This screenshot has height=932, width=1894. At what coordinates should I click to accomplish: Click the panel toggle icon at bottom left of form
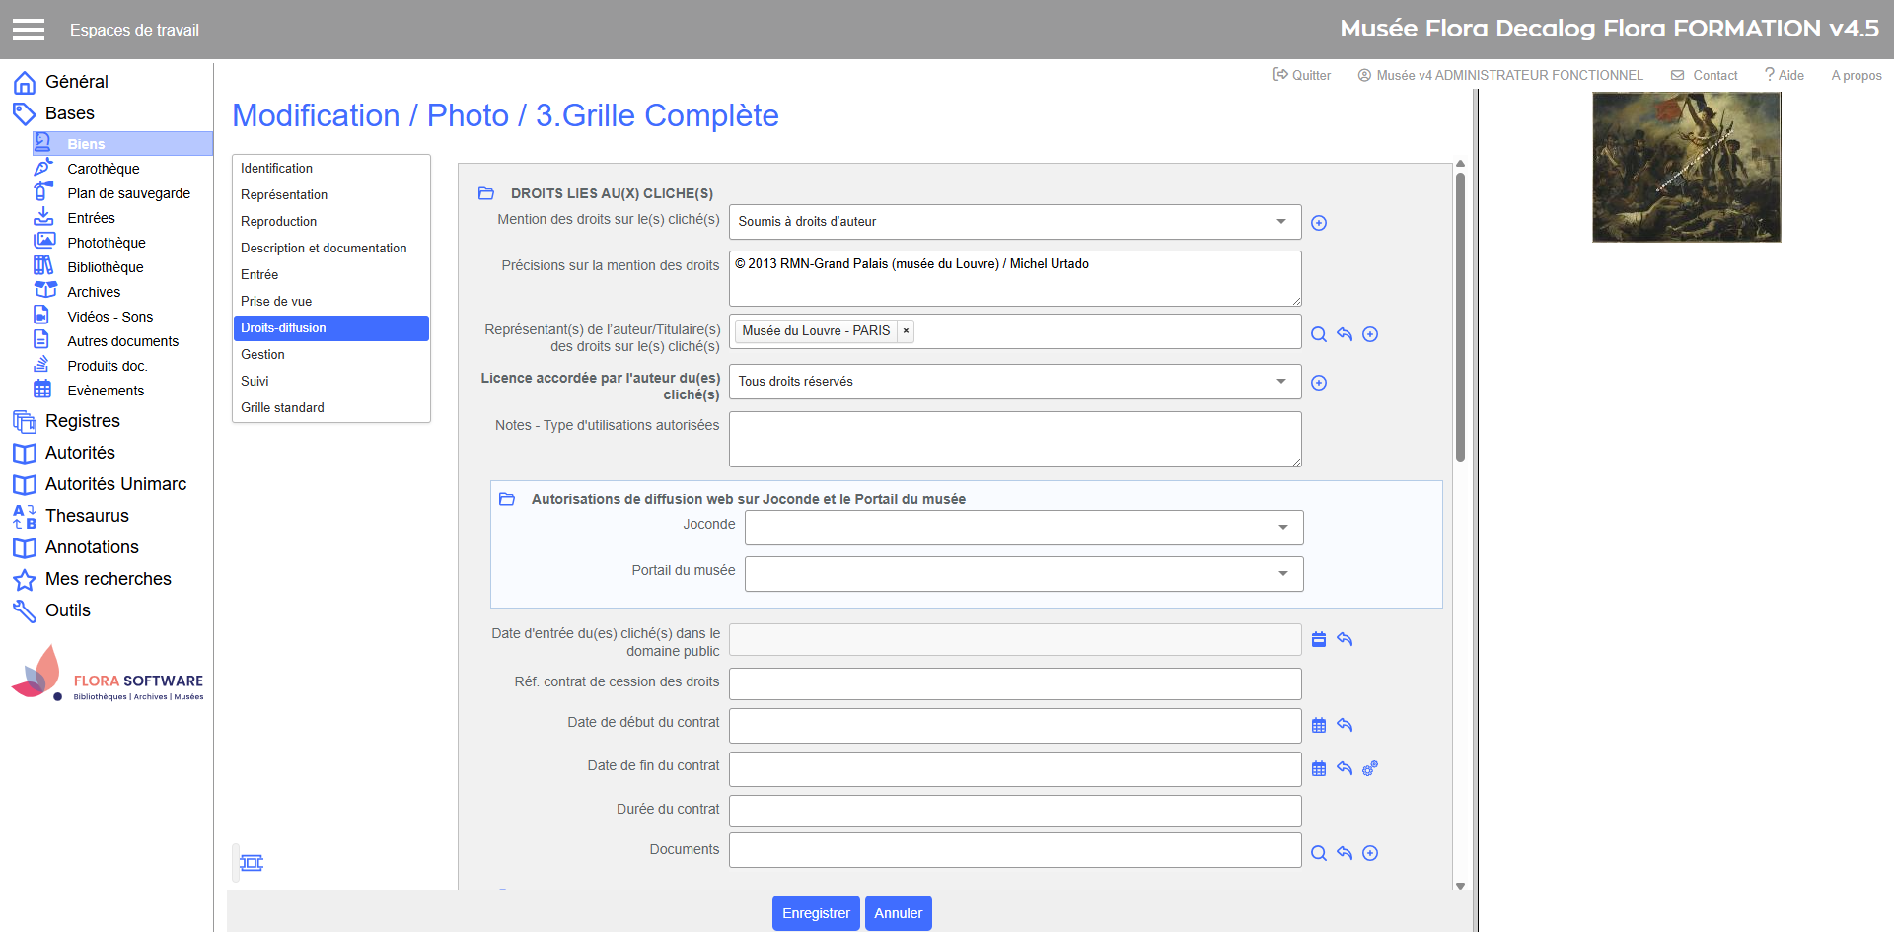pos(252,863)
